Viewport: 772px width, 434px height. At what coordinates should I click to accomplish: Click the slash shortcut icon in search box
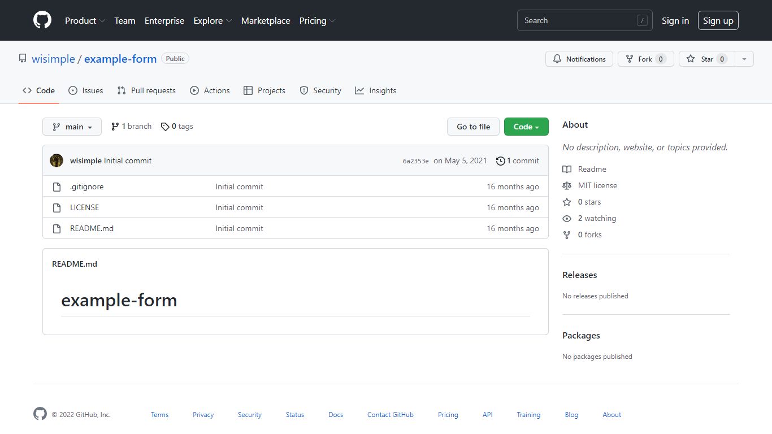(642, 20)
